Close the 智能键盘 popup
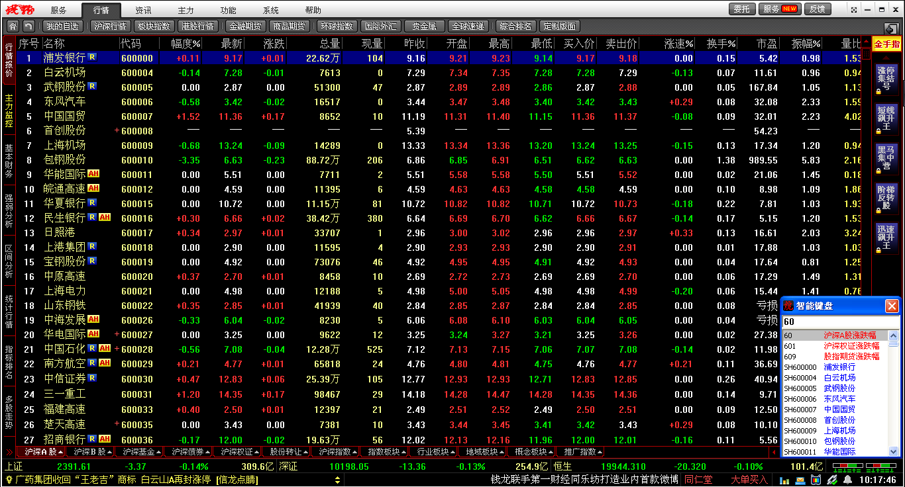Screen dimensions: 905x487 click(x=892, y=306)
